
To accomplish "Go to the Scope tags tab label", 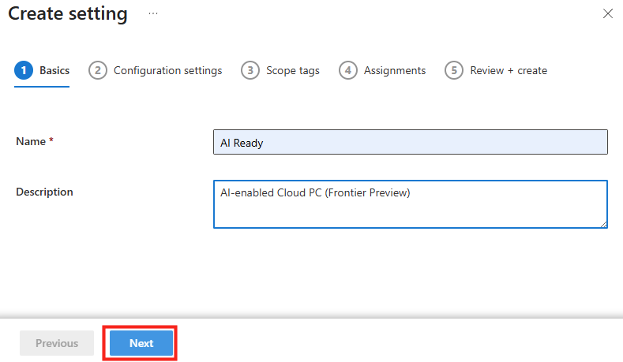I will 293,70.
